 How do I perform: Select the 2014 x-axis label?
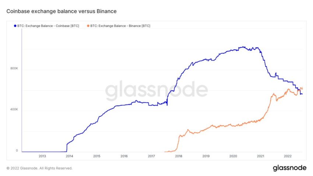(70, 156)
